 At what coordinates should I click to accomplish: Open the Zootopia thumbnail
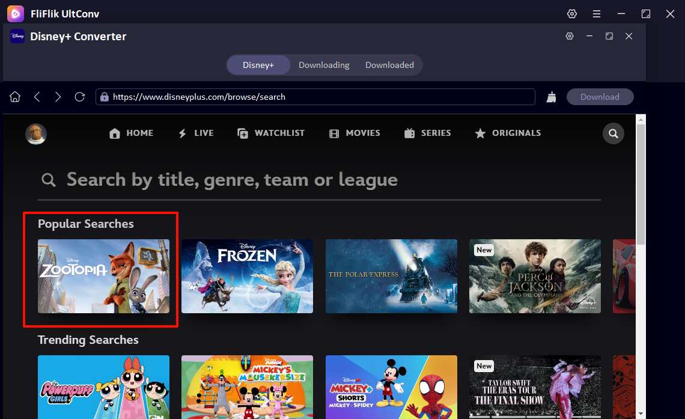coord(103,277)
